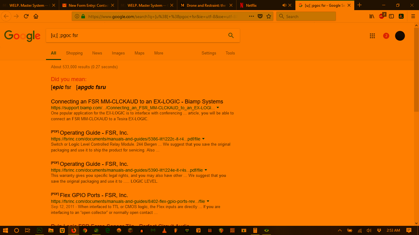Image resolution: width=419 pixels, height=235 pixels.
Task: Expand dropdown arrow for 5386-lit1222c result
Action: (203, 139)
